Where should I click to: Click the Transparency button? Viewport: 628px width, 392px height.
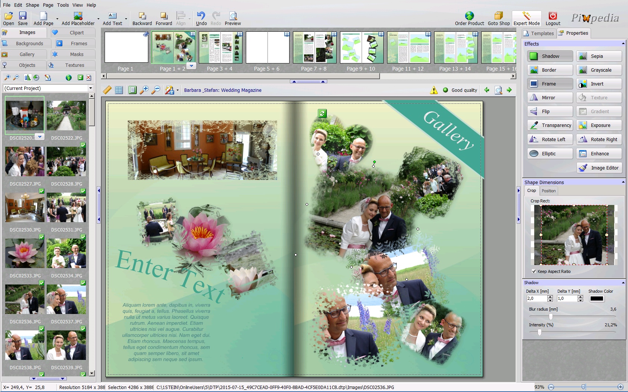point(550,125)
